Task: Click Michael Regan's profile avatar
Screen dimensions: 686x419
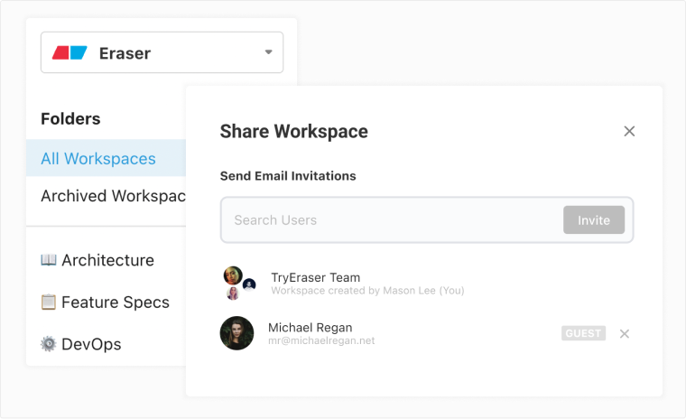Action: 236,333
